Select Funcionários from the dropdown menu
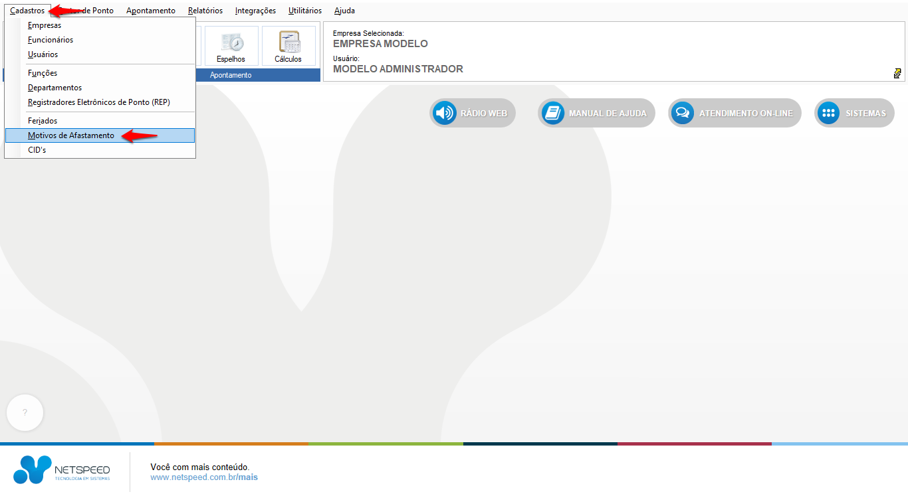The width and height of the screenshot is (908, 496). pyautogui.click(x=100, y=40)
